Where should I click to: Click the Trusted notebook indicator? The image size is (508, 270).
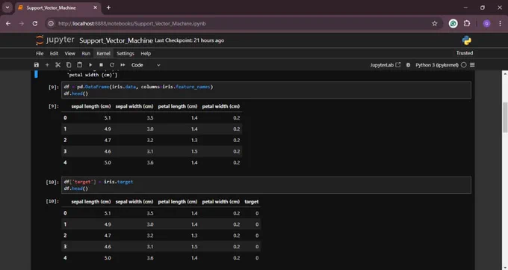click(465, 53)
